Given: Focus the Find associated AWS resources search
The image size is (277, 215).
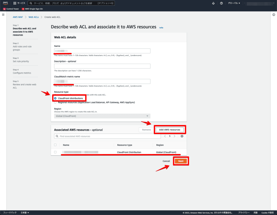Looking at the screenshot, I should (107, 136).
